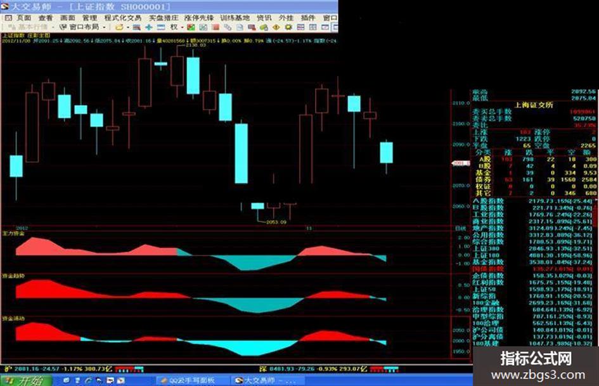Click the yellow gear-shaped toolbar icon
The height and width of the screenshot is (386, 599).
[288, 27]
